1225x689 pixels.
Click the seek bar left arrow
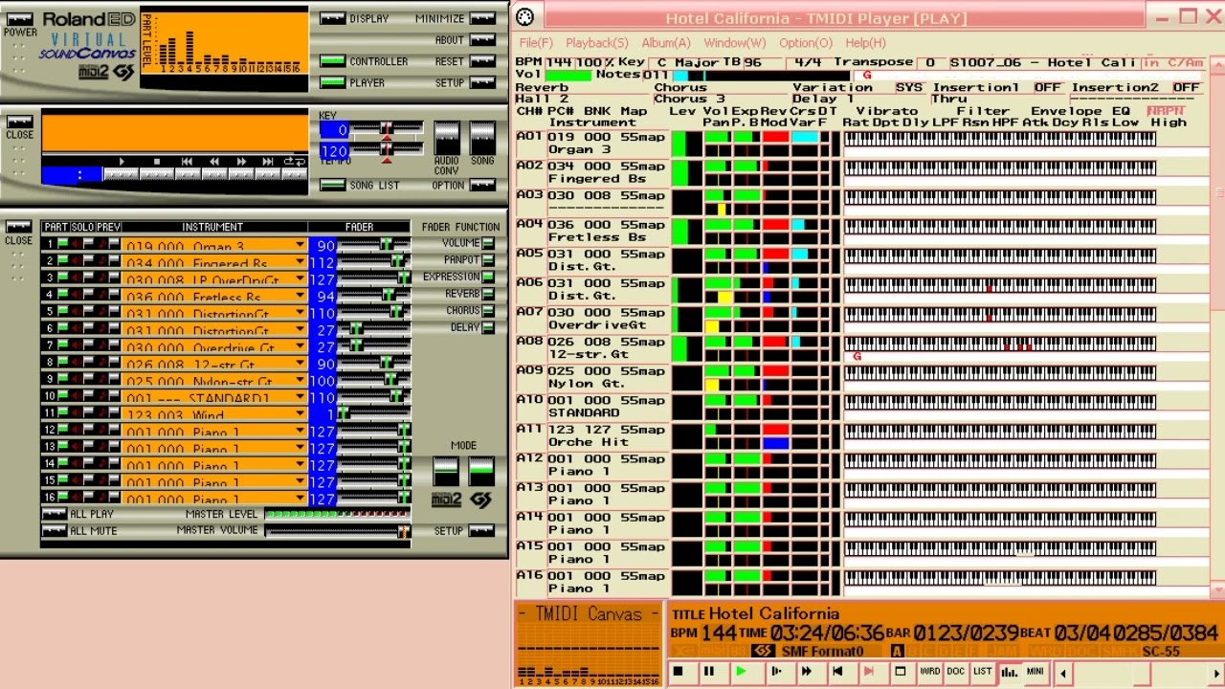(x=1062, y=674)
